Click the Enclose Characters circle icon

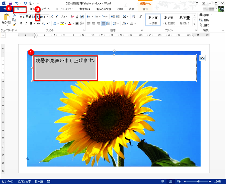point(82,23)
